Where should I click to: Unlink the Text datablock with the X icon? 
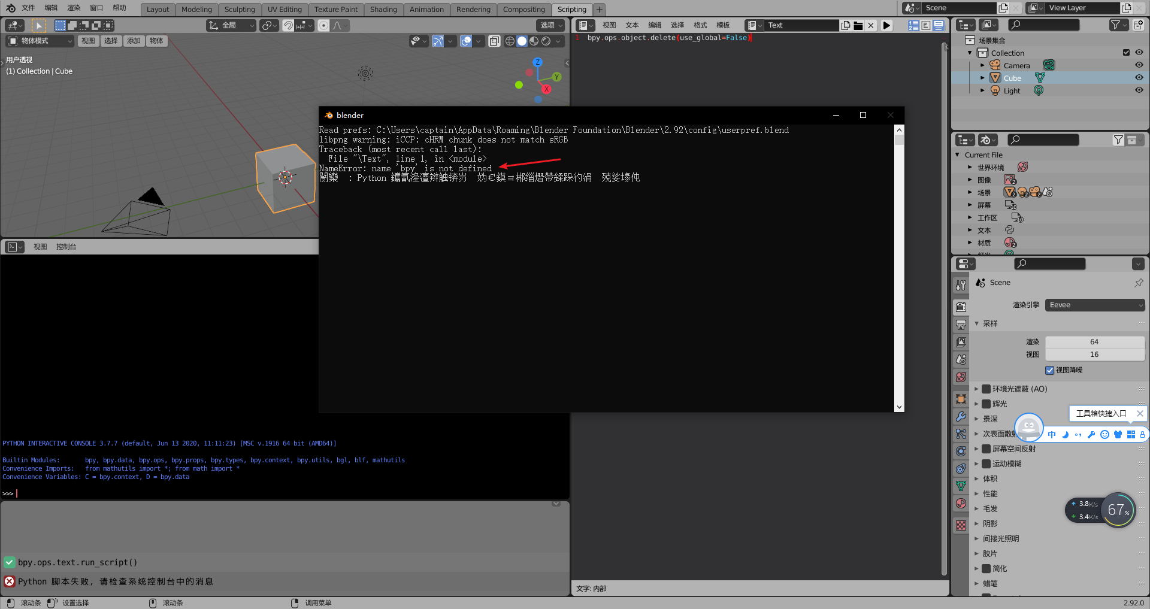point(871,25)
